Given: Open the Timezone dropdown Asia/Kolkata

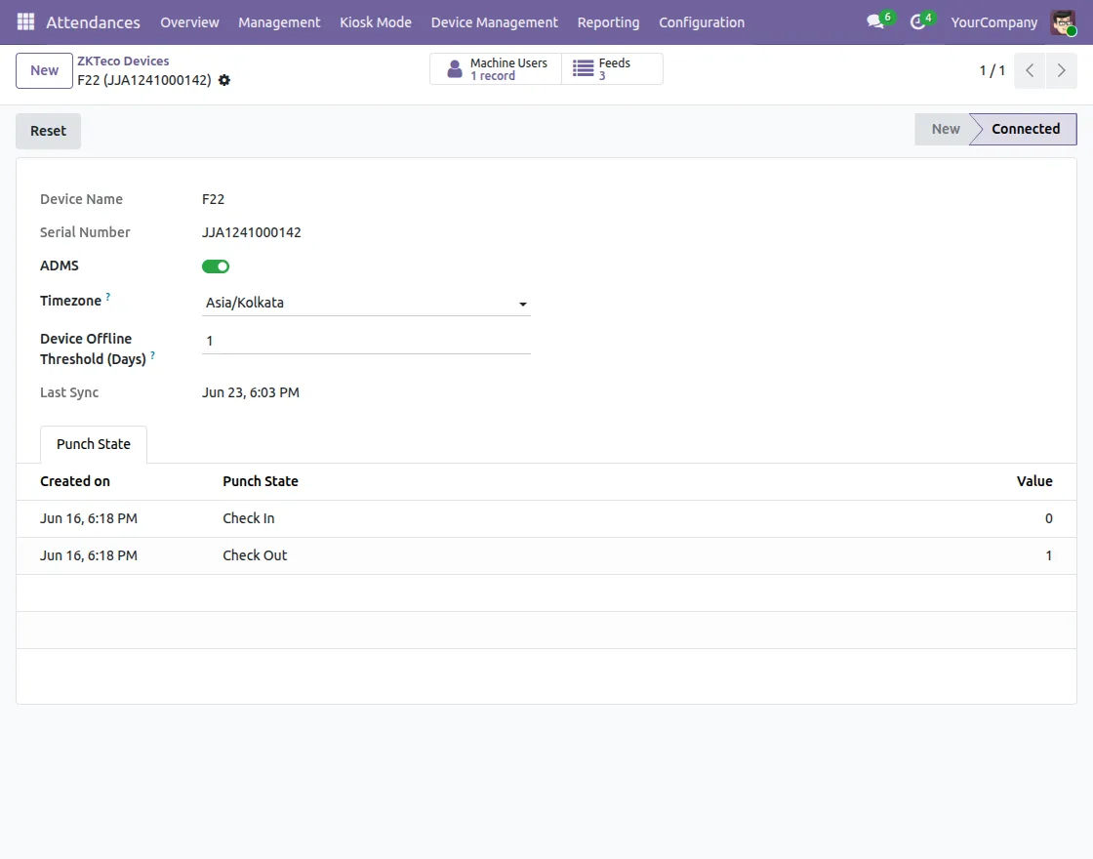Looking at the screenshot, I should [x=366, y=303].
